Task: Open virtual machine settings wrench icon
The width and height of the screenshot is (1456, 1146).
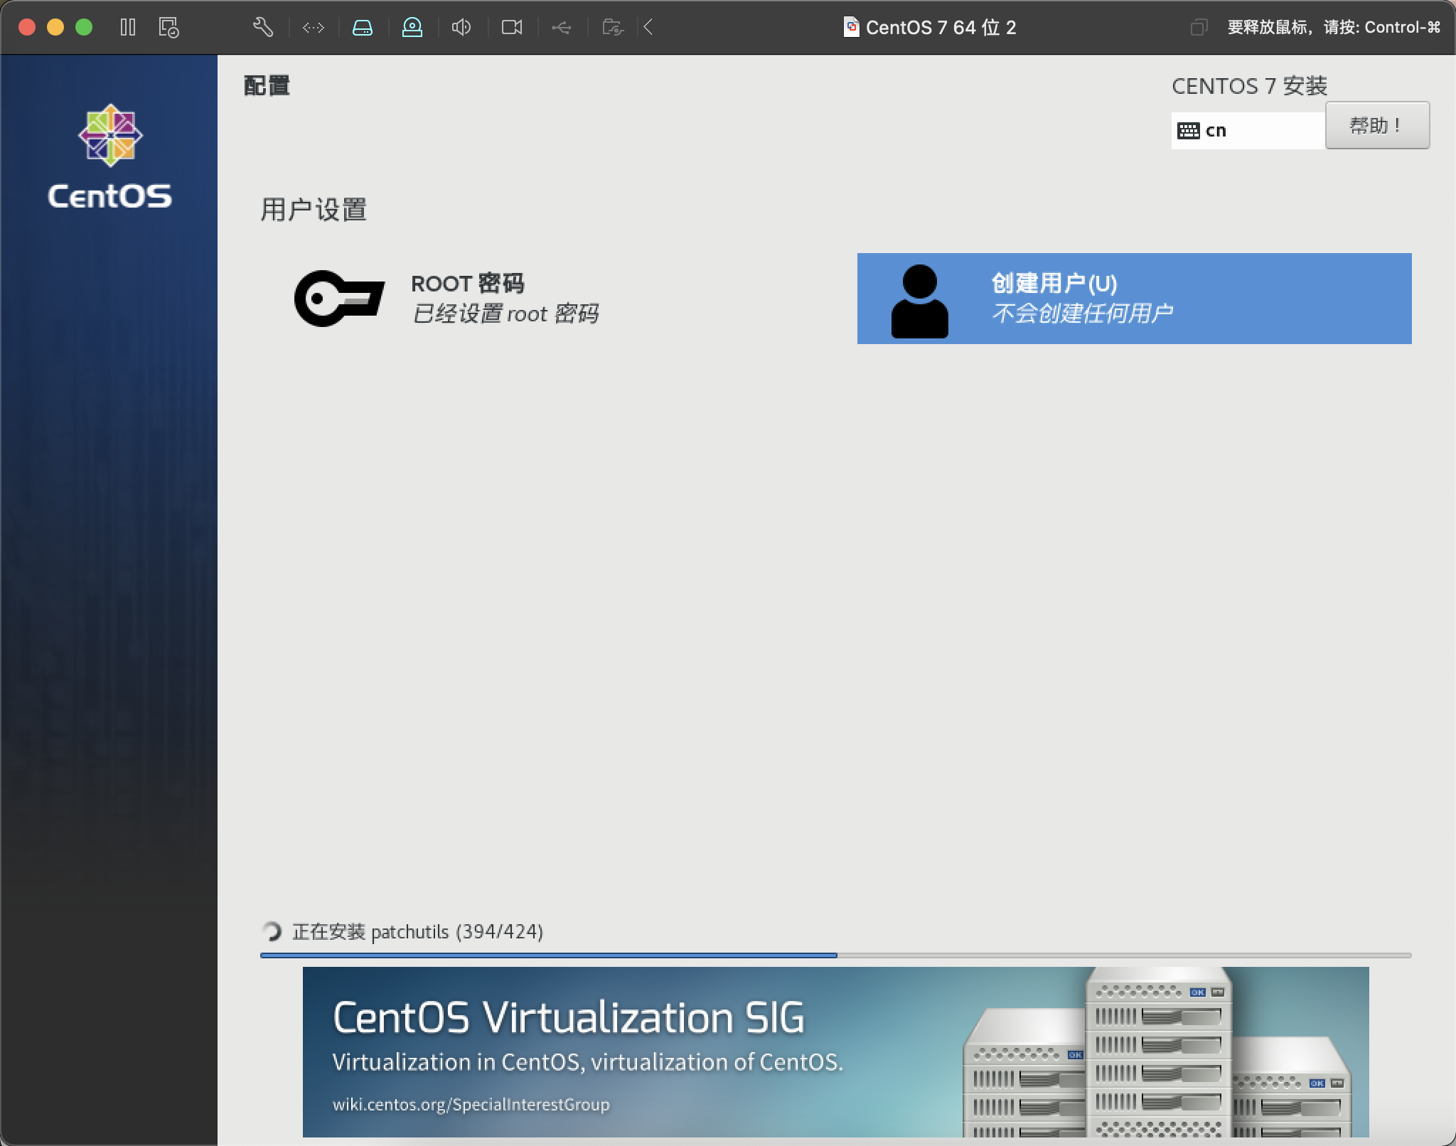Action: [263, 28]
